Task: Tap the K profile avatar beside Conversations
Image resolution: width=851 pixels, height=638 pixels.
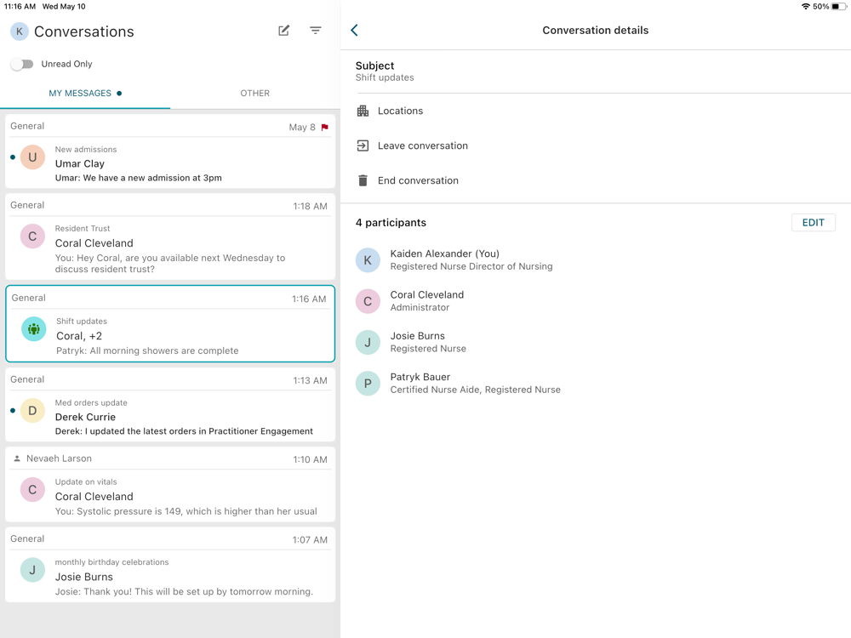Action: tap(20, 31)
